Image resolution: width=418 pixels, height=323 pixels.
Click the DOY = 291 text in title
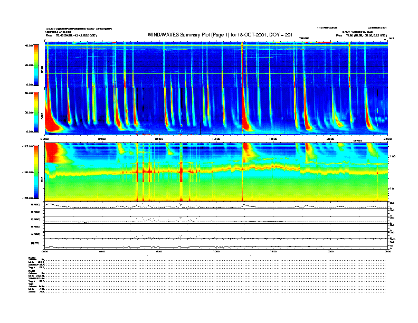coord(281,35)
